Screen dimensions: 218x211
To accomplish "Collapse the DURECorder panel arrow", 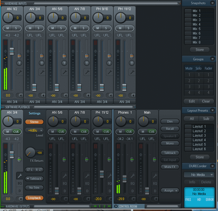I will pos(212,166).
